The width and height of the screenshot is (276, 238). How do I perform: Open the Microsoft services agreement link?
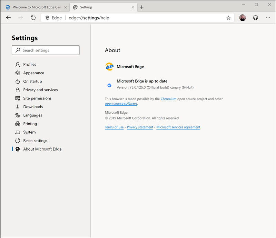coord(178,127)
